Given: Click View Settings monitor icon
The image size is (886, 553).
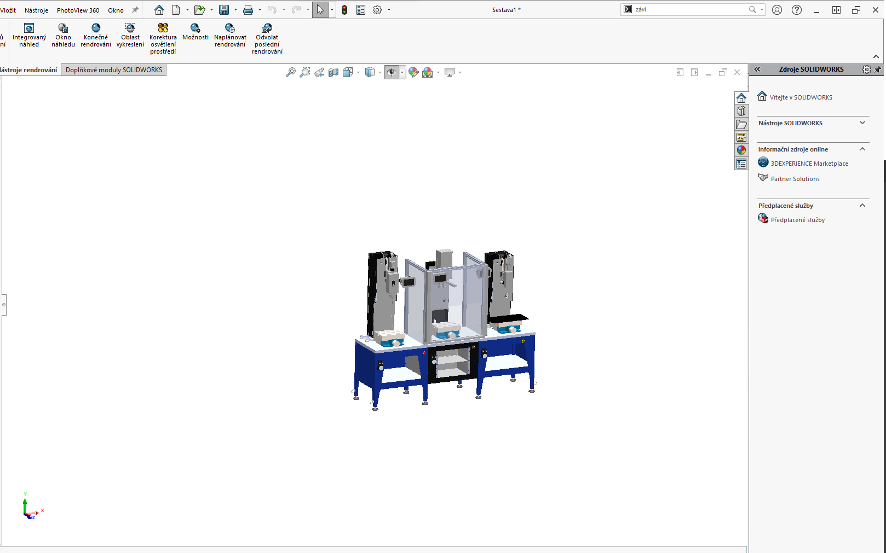Looking at the screenshot, I should 450,72.
